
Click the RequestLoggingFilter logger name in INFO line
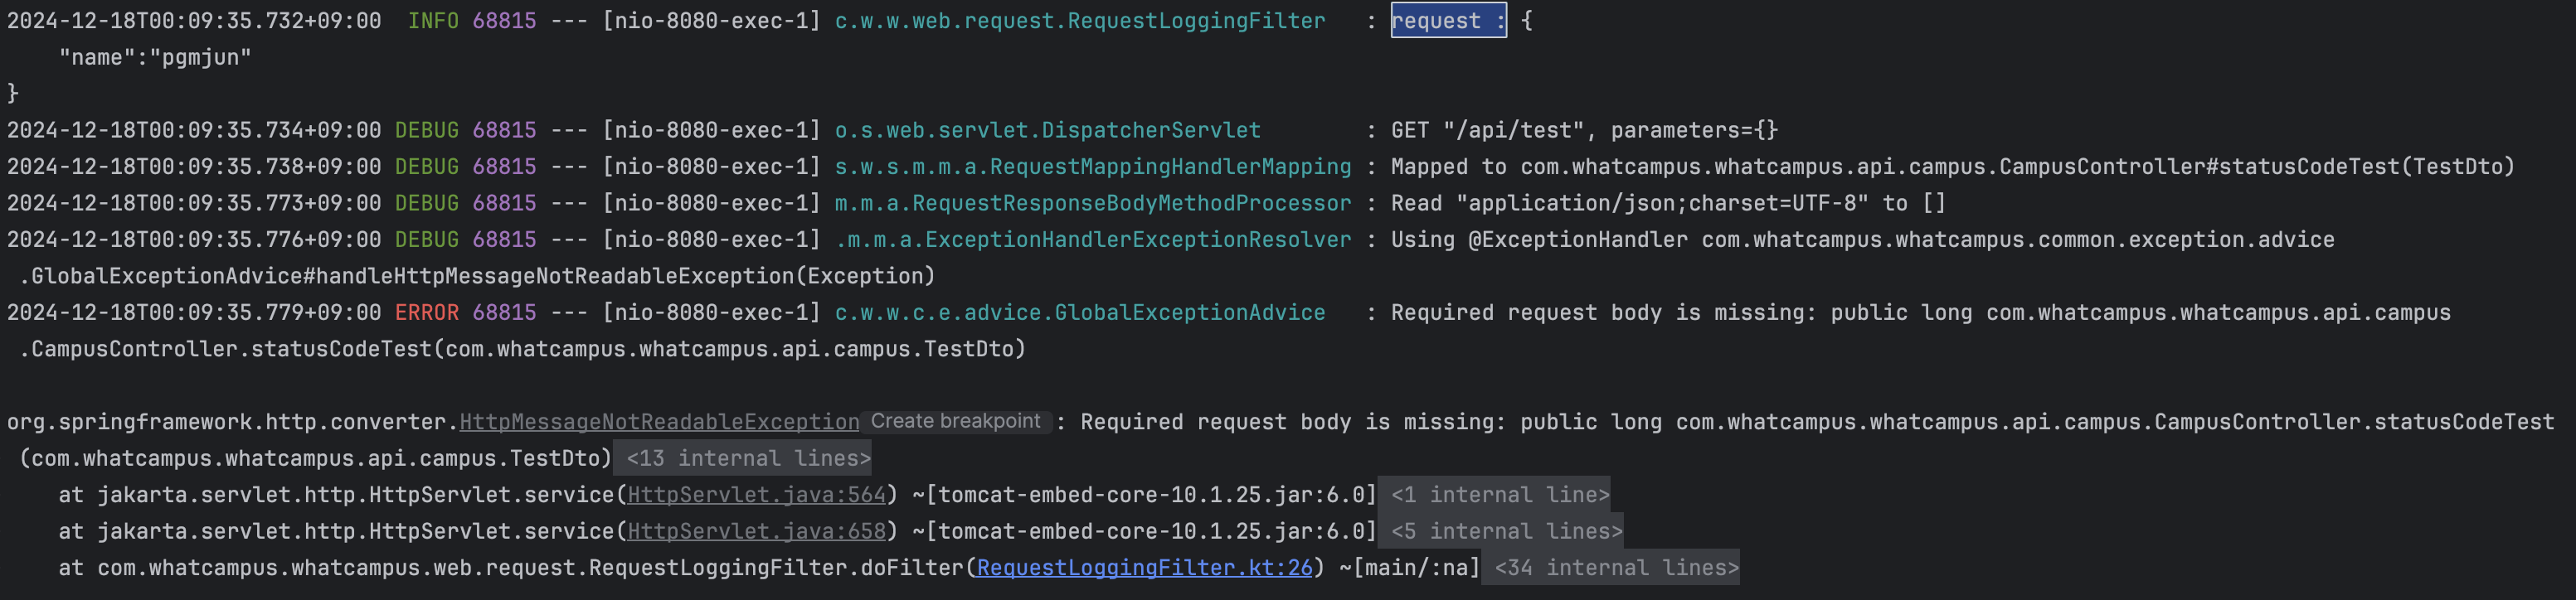[1080, 21]
